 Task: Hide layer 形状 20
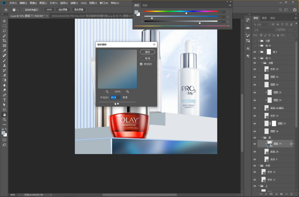pos(255,69)
